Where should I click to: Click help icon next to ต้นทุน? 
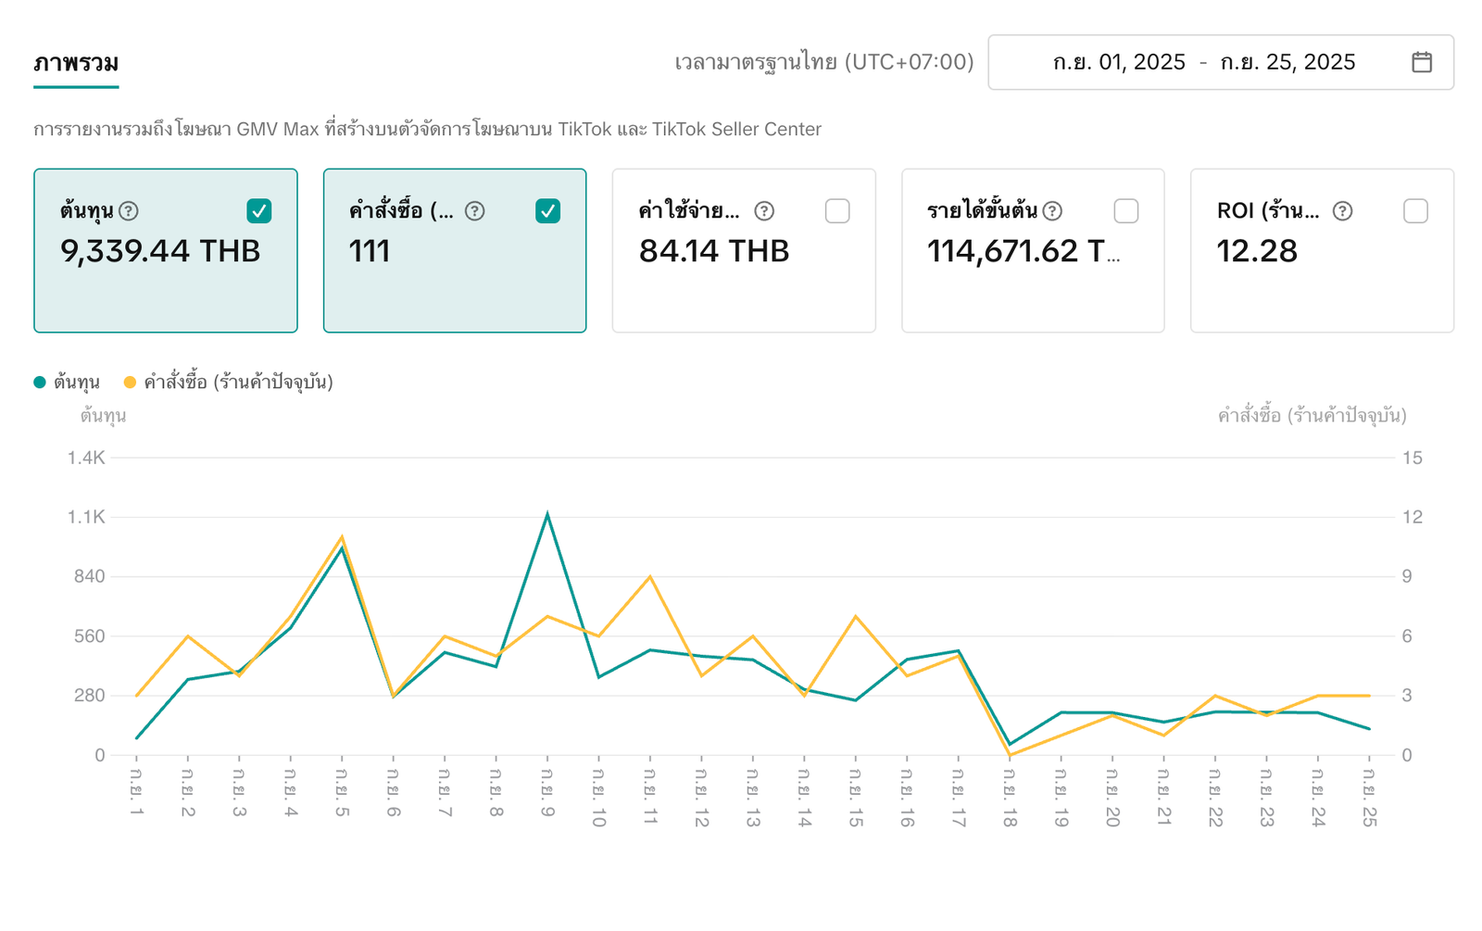(129, 211)
